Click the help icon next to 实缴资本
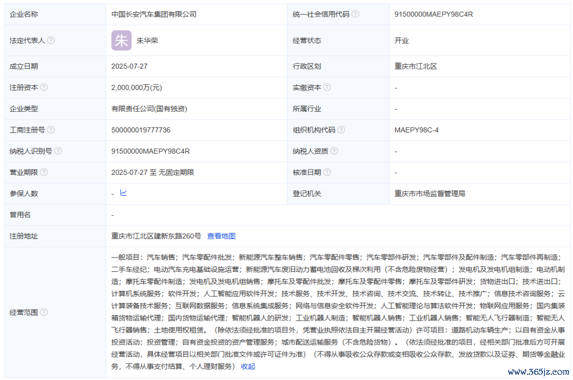The width and height of the screenshot is (573, 380). pos(327,87)
